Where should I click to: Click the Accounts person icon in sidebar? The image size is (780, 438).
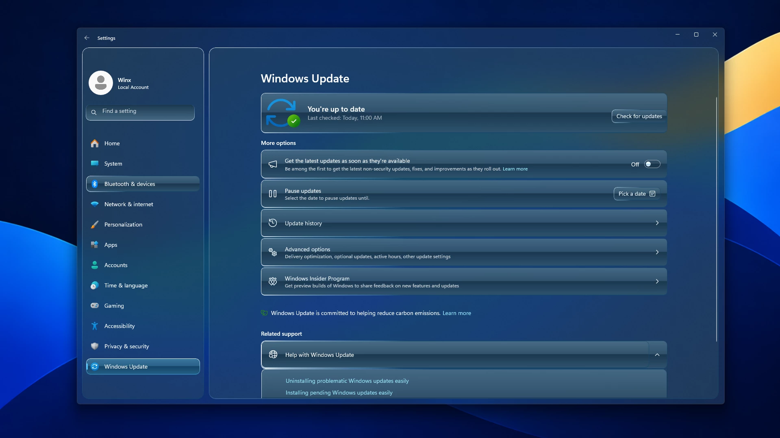(x=95, y=265)
